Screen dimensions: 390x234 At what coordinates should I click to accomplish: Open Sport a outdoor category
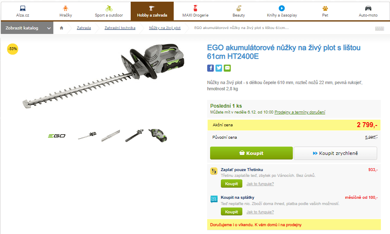(109, 11)
